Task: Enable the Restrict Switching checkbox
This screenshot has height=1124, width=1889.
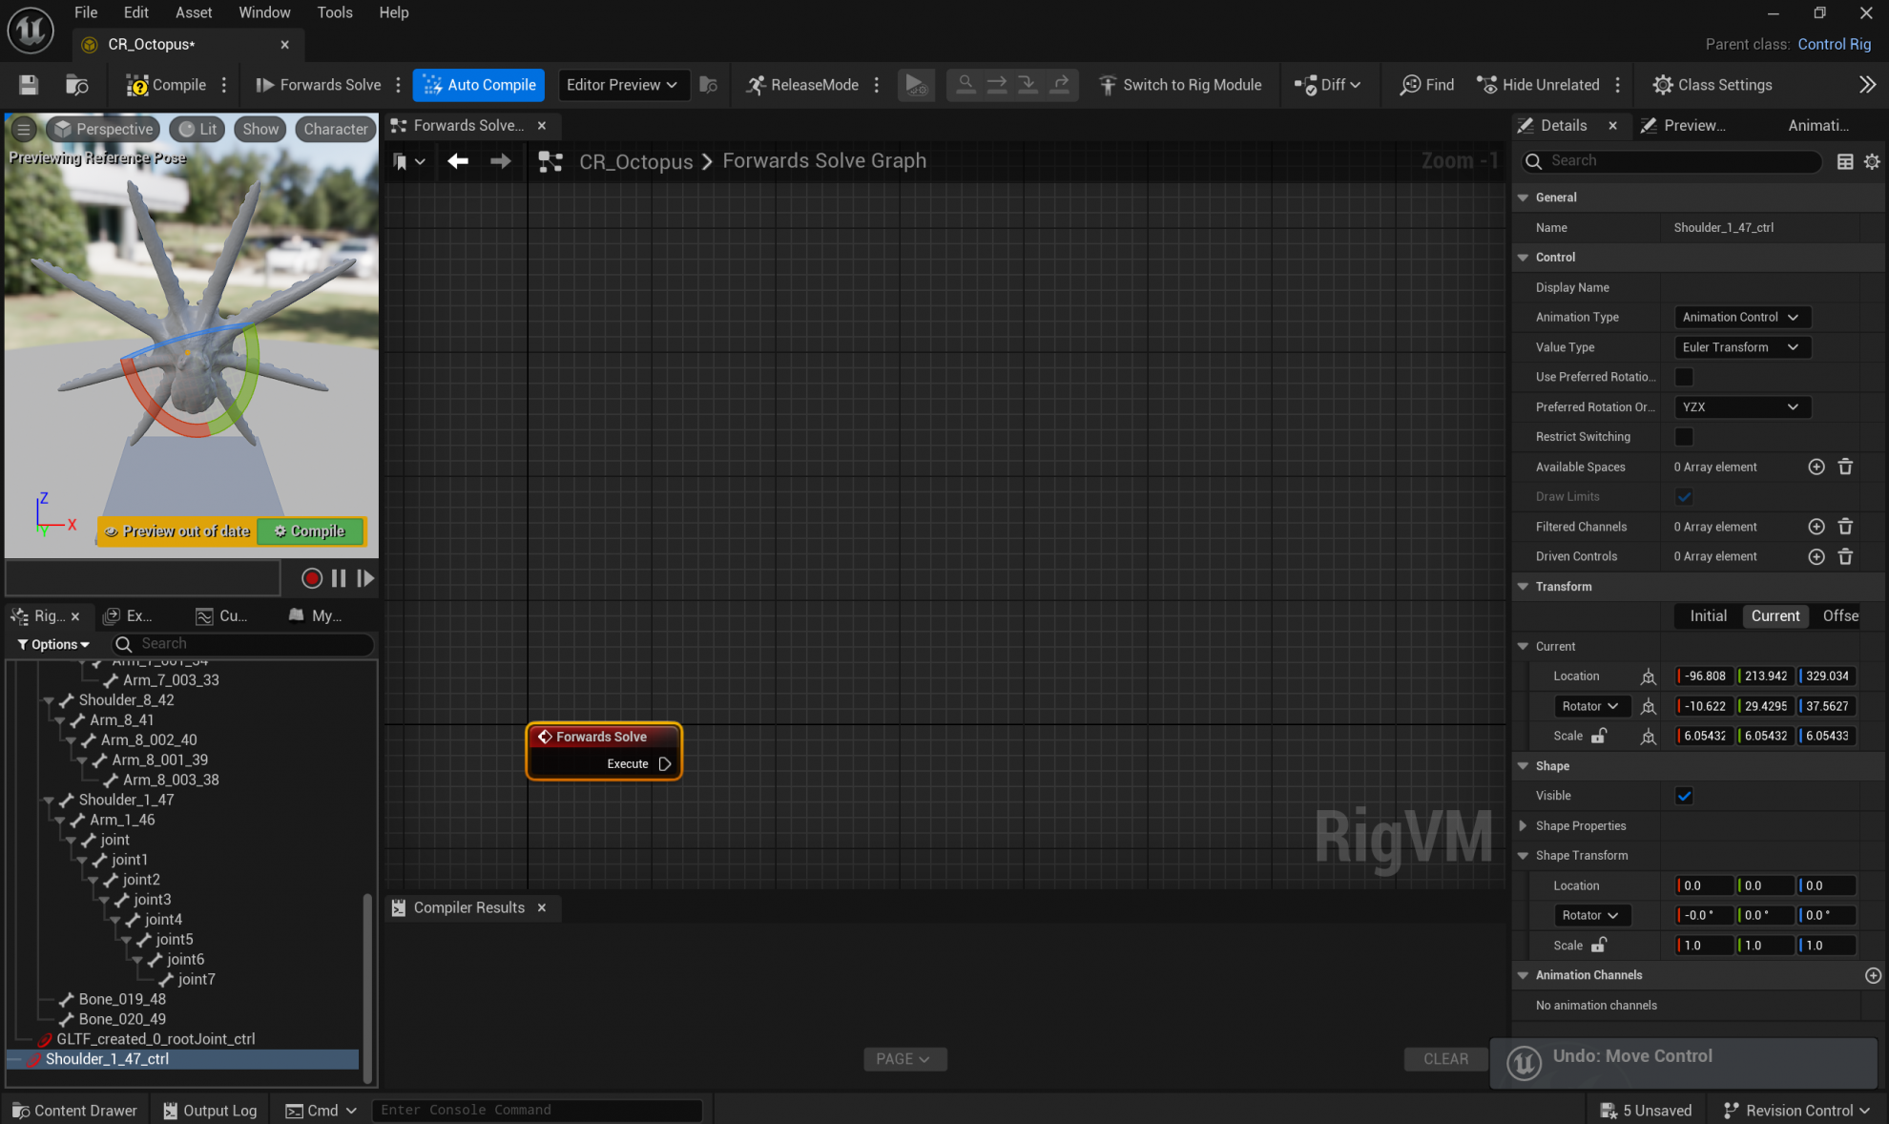Action: [1684, 437]
